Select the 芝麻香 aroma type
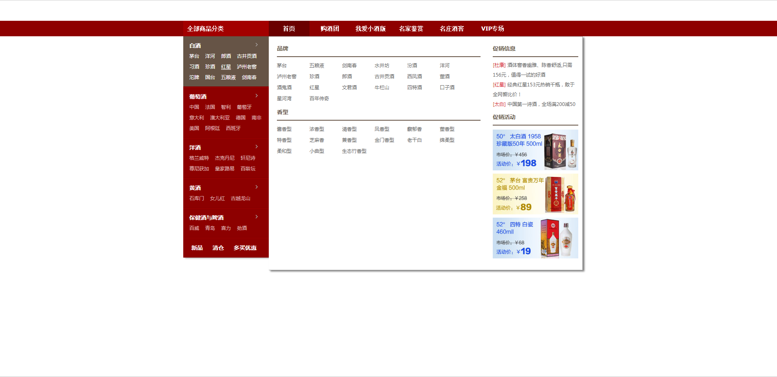The width and height of the screenshot is (777, 377). pyautogui.click(x=317, y=140)
